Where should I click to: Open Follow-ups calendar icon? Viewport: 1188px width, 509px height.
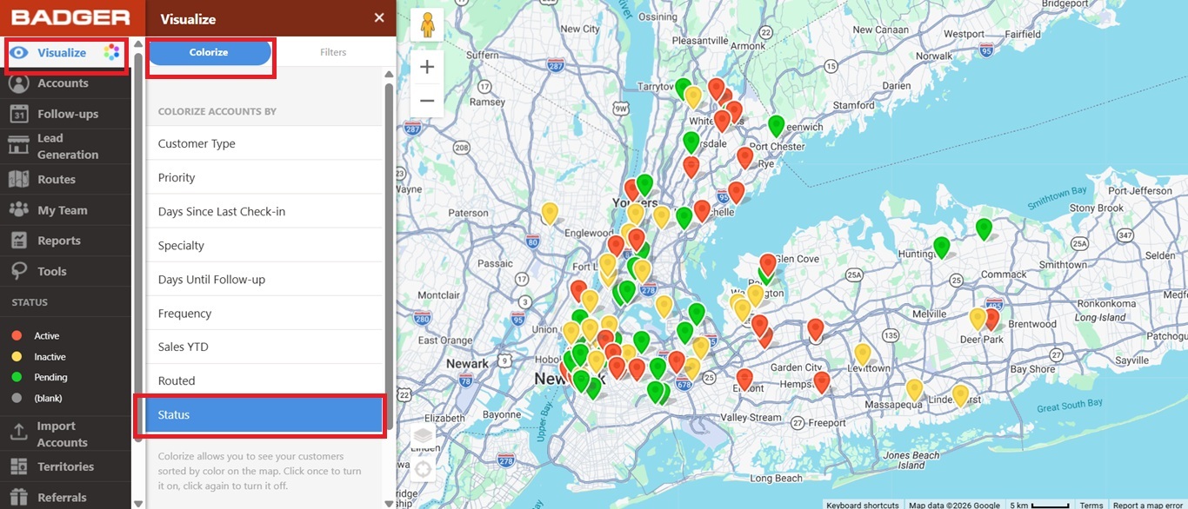point(19,114)
